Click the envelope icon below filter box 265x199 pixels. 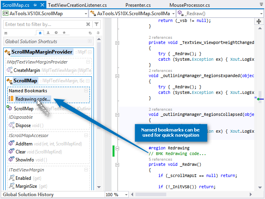click(x=6, y=33)
